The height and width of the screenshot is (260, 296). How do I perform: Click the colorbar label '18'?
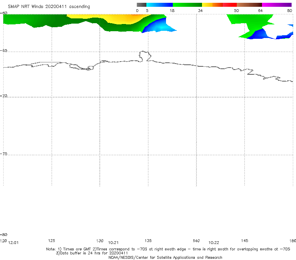pyautogui.click(x=172, y=11)
